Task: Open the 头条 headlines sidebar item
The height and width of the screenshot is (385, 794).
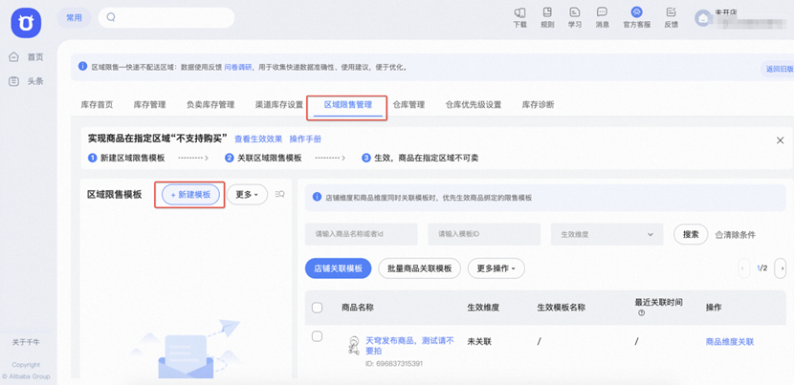Action: click(x=27, y=81)
